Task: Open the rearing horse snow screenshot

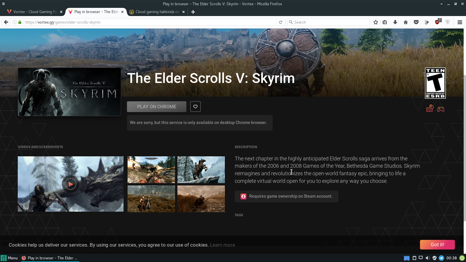Action: click(201, 170)
